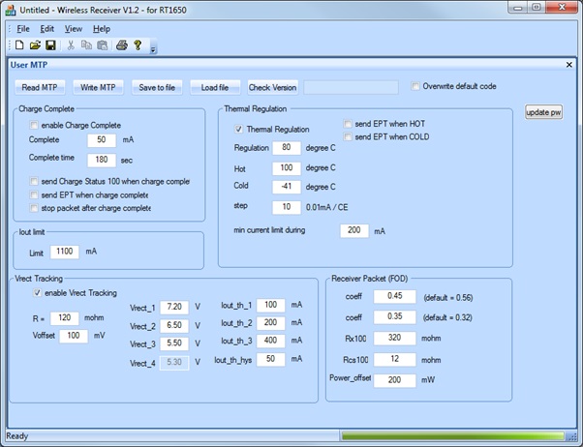Image resolution: width=583 pixels, height=447 pixels.
Task: Click the Load file button
Action: 215,87
